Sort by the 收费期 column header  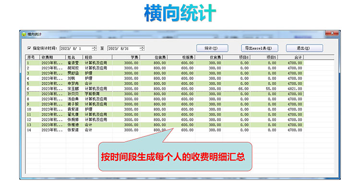pos(53,57)
